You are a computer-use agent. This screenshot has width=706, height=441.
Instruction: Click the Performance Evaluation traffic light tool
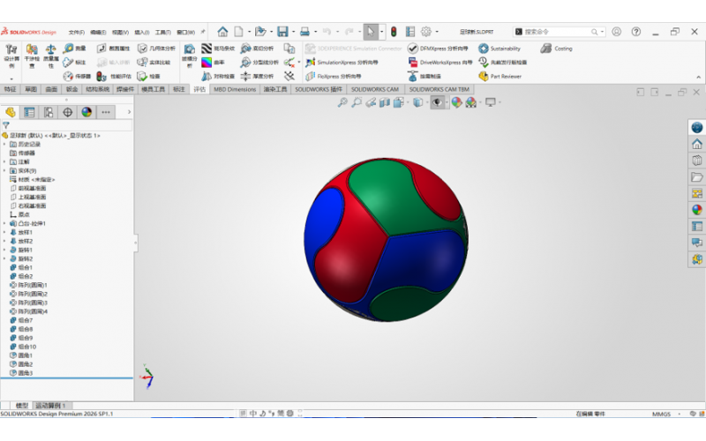pyautogui.click(x=115, y=76)
